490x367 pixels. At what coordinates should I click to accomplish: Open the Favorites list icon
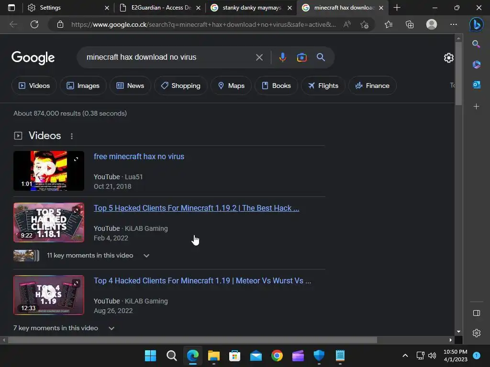[x=389, y=24]
